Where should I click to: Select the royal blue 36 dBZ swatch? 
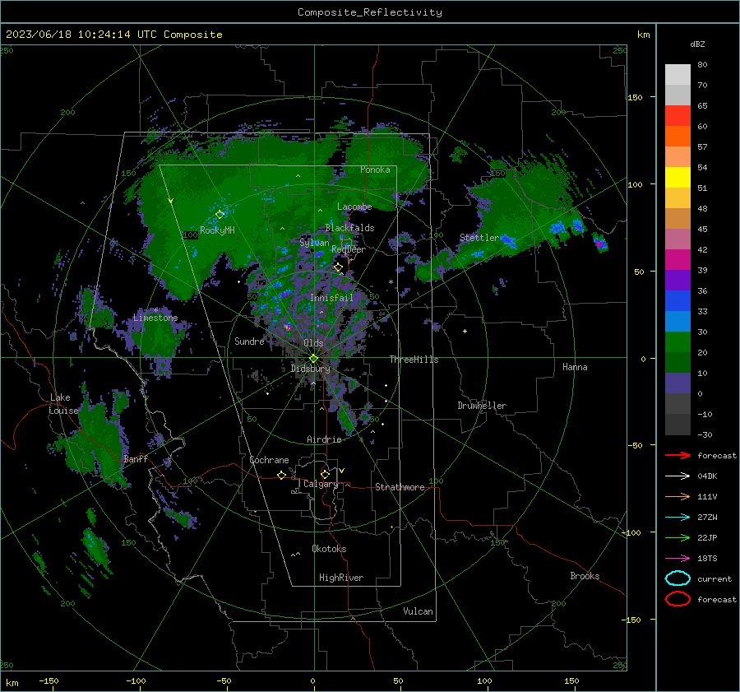678,300
